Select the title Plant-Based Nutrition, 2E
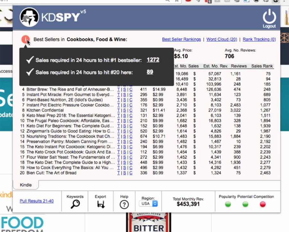The image size is (289, 232). pyautogui.click(x=65, y=100)
